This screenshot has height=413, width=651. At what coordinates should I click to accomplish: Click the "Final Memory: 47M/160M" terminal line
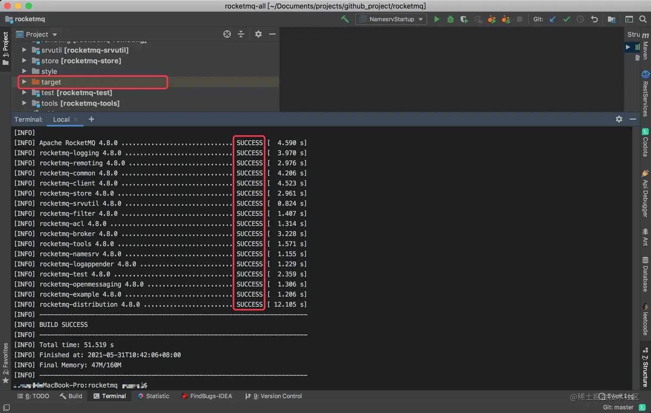click(80, 365)
